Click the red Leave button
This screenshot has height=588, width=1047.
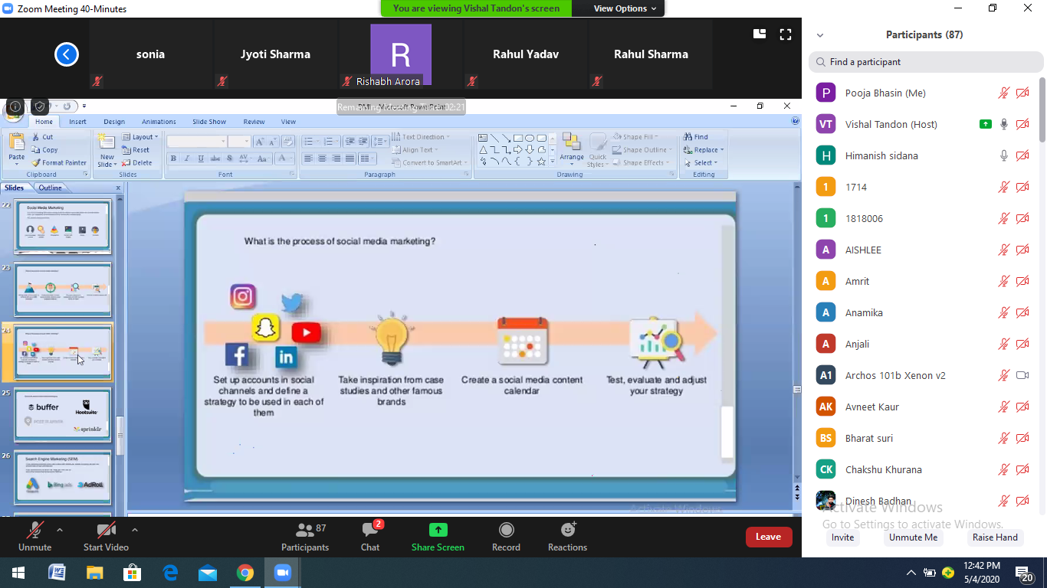769,537
